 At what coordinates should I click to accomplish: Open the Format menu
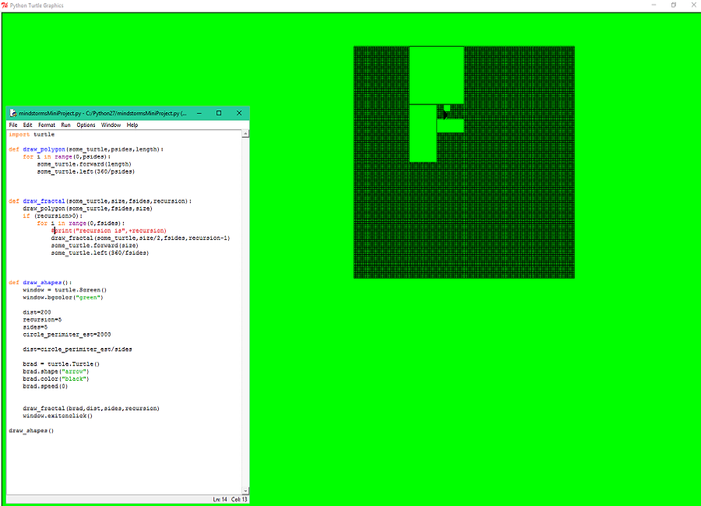point(46,125)
